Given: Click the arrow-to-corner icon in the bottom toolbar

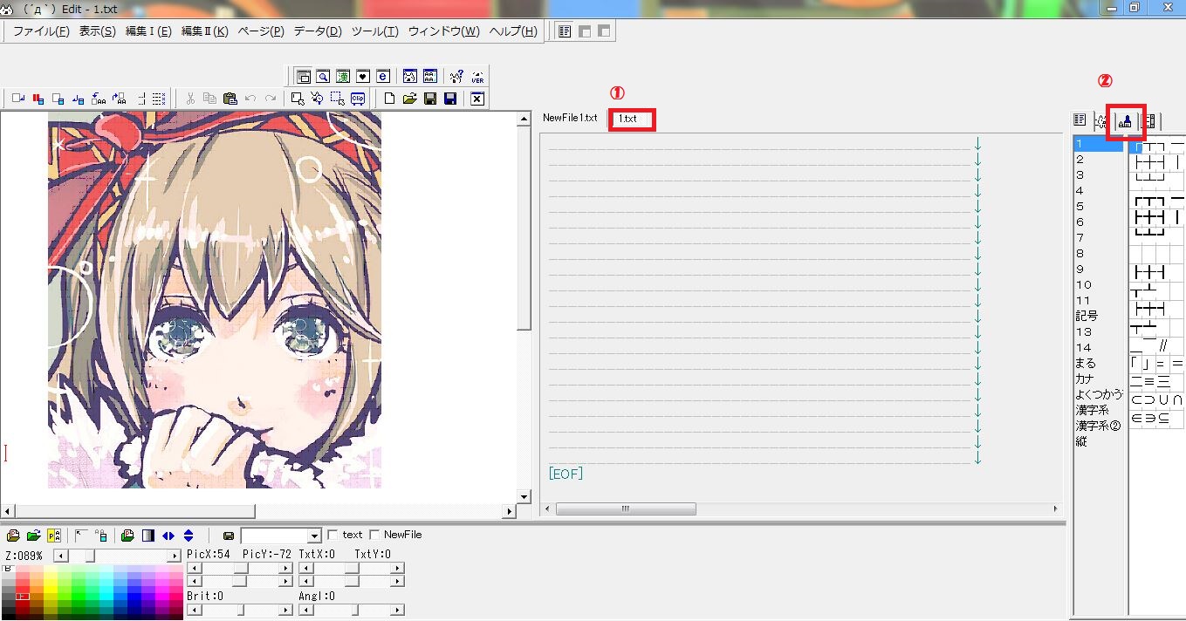Looking at the screenshot, I should point(80,536).
